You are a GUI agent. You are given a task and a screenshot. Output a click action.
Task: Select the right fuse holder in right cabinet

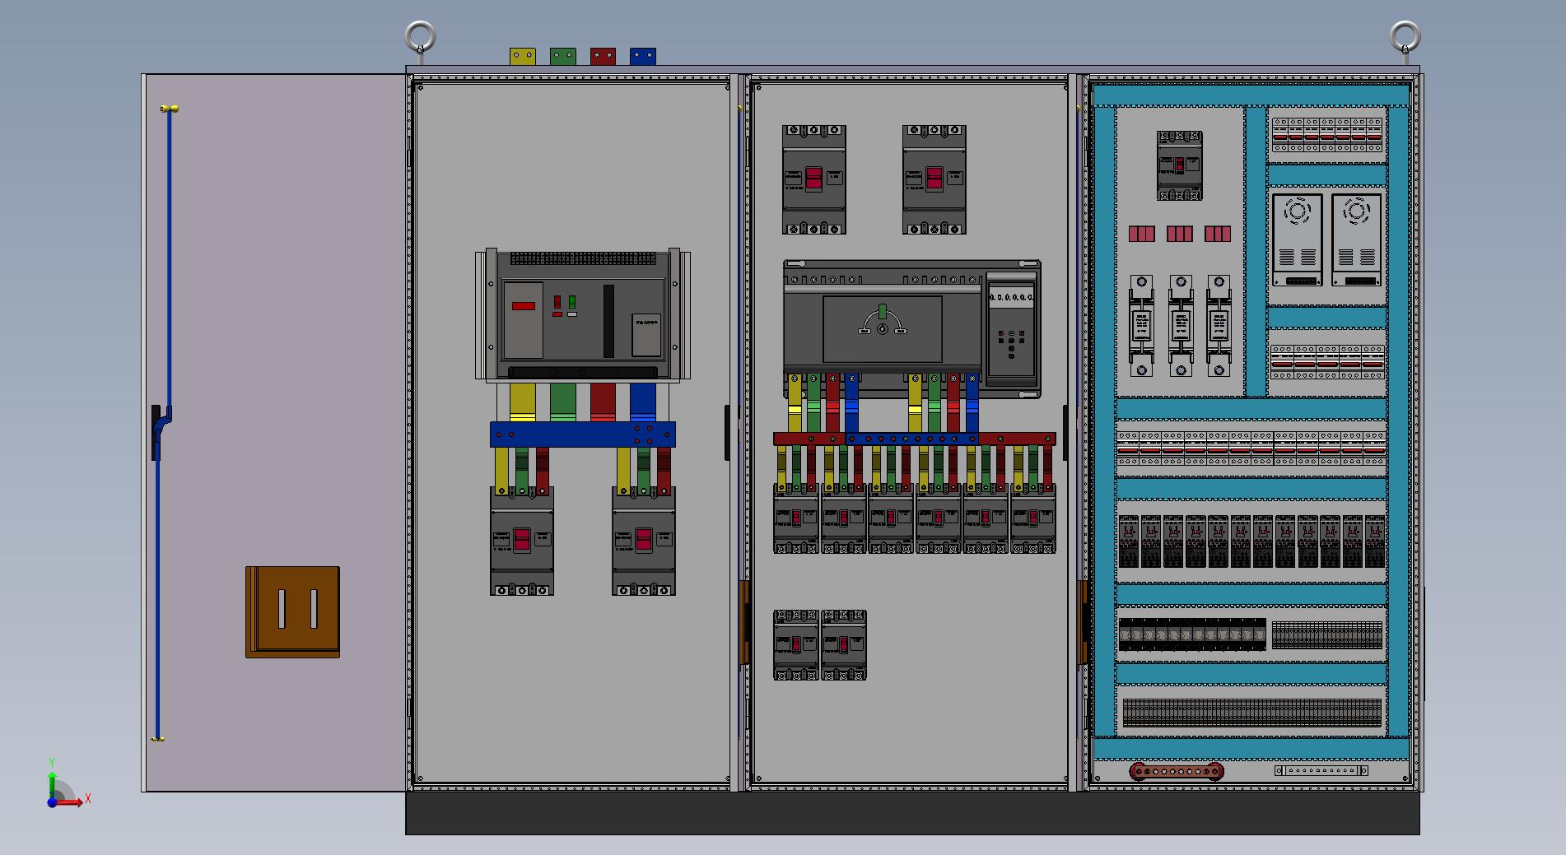click(1219, 326)
